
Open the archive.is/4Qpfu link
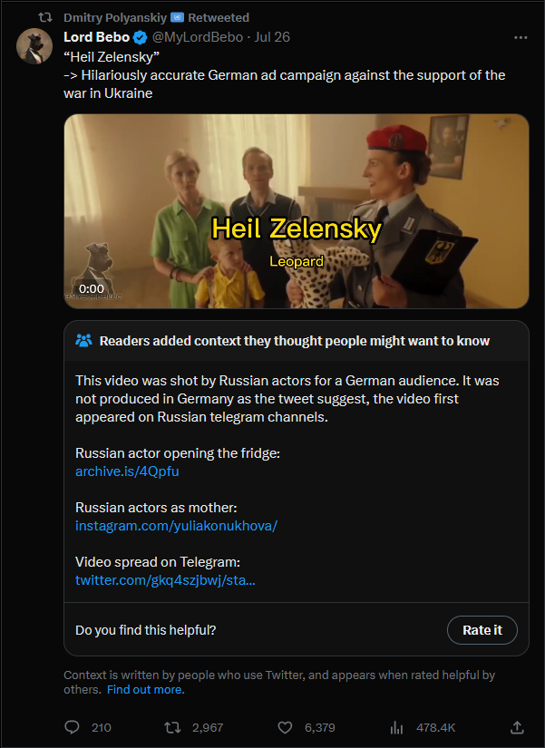(x=127, y=471)
